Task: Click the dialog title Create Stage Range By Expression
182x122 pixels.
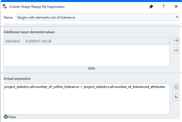Action: (37, 7)
